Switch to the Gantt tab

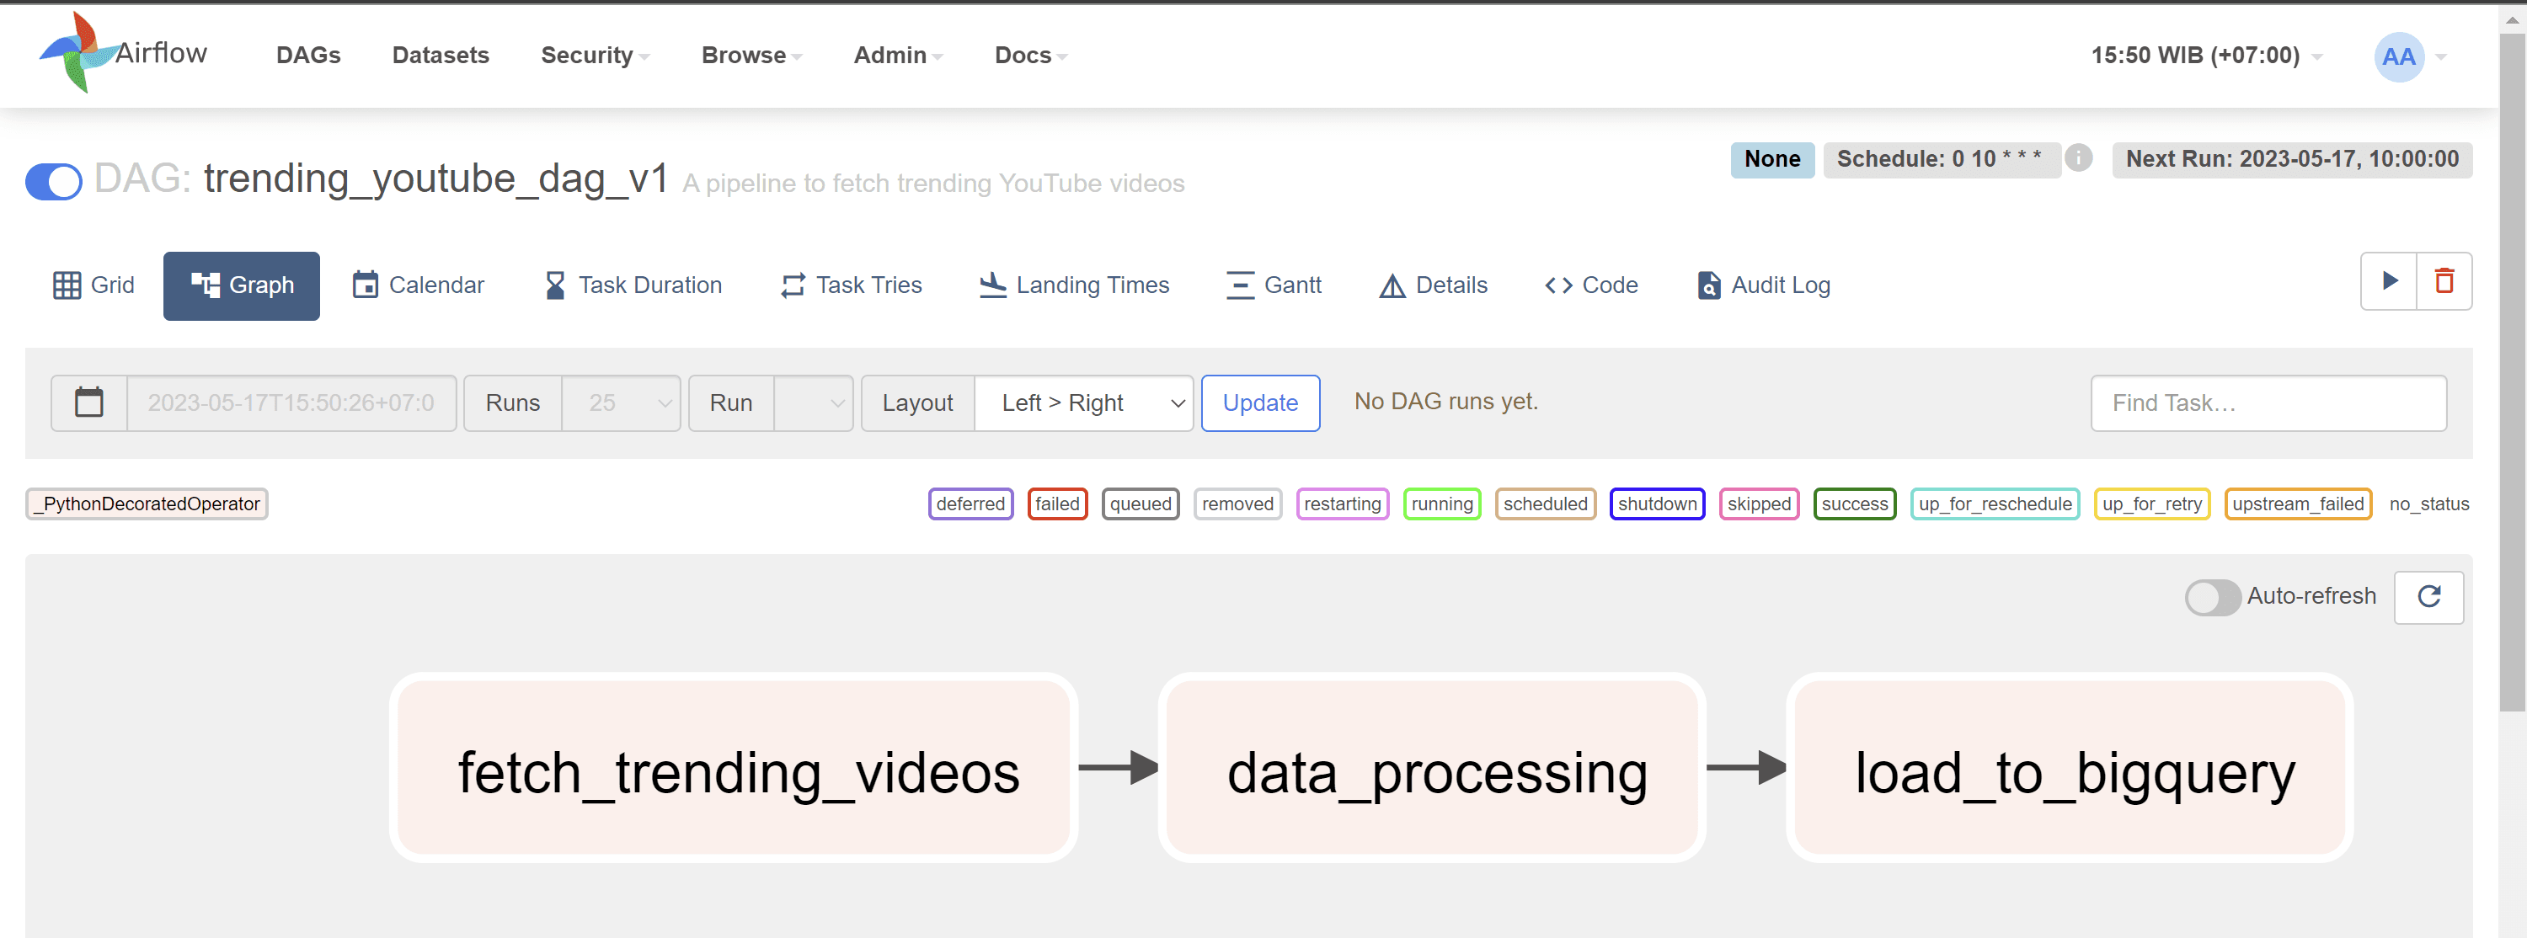coord(1274,285)
